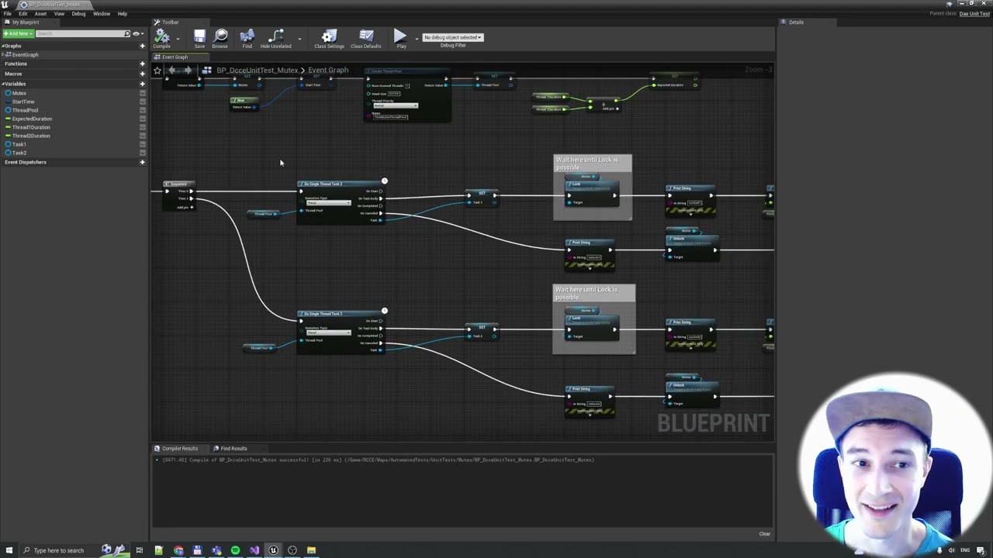Add a new function with the Functions plus icon
Image resolution: width=993 pixels, height=558 pixels.
(142, 64)
